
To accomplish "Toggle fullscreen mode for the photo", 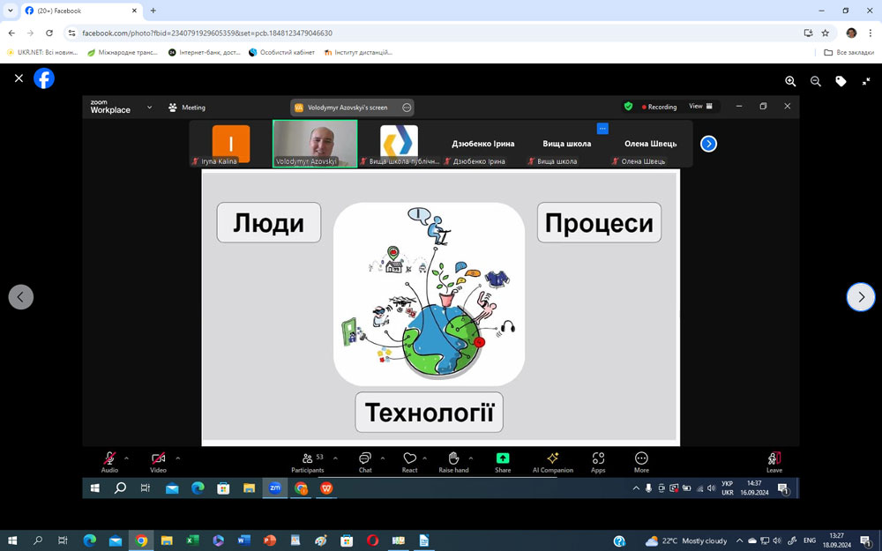I will tap(865, 81).
